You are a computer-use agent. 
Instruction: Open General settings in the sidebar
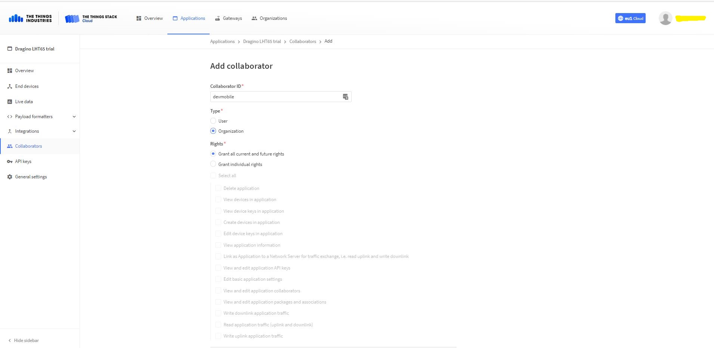pyautogui.click(x=31, y=177)
